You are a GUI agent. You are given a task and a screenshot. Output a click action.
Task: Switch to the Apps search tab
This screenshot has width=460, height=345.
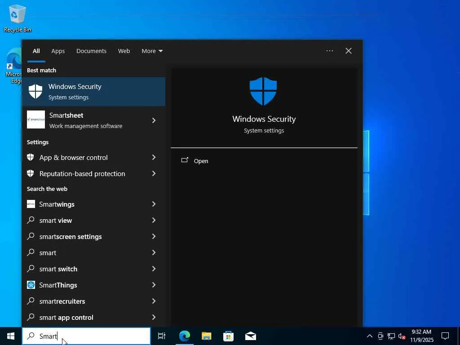pos(58,51)
